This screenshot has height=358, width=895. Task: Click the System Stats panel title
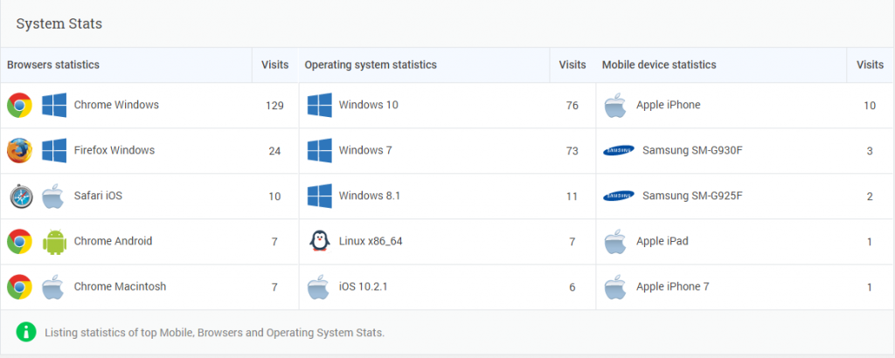(59, 24)
